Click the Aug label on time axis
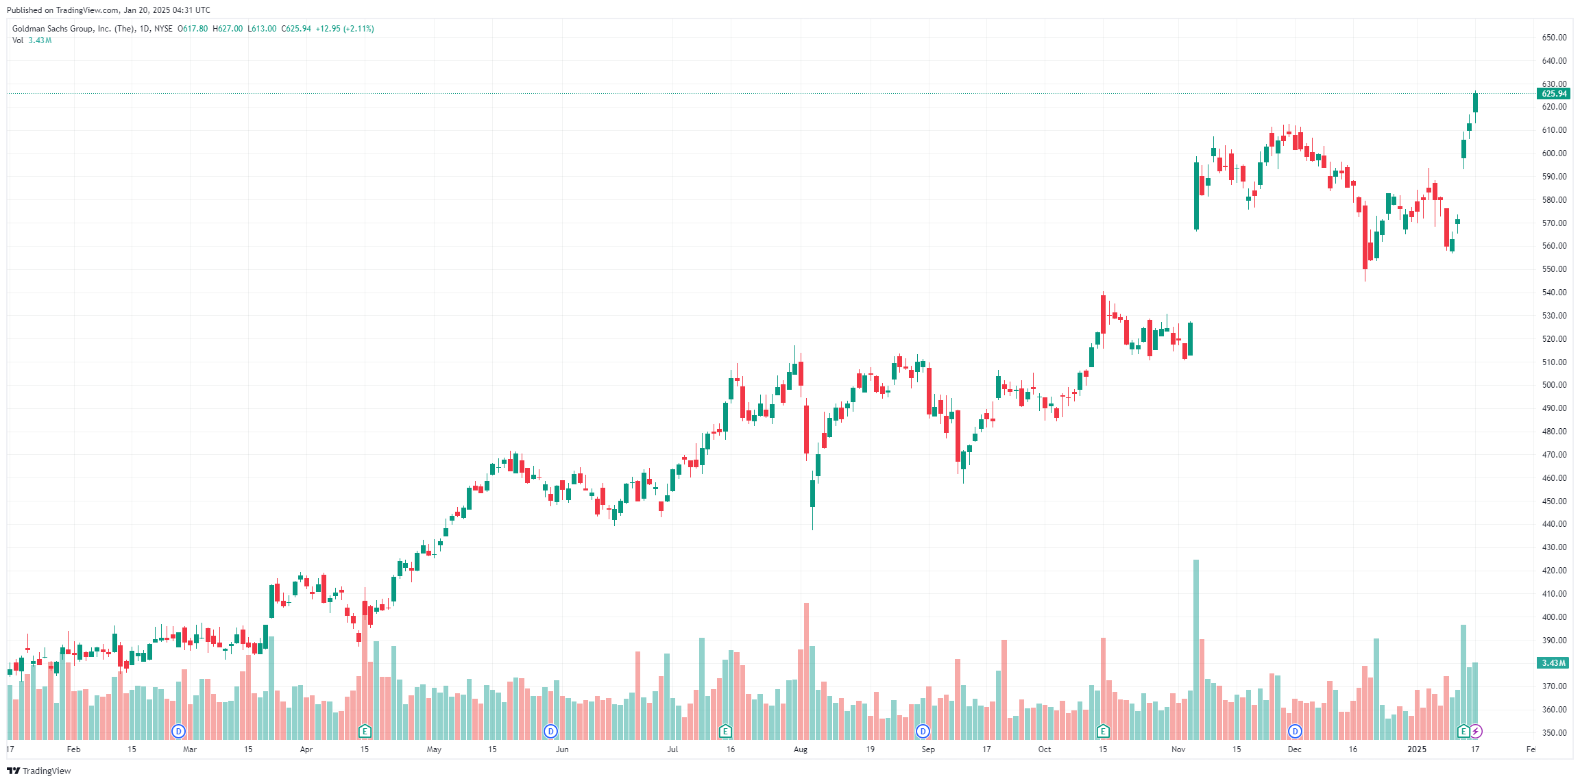1580x783 pixels. (801, 749)
